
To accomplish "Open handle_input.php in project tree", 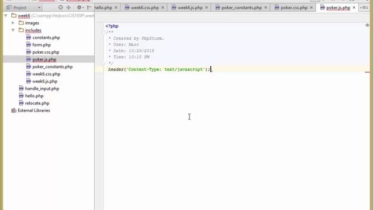I will [42, 89].
